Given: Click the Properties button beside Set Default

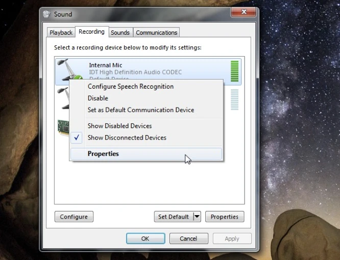Looking at the screenshot, I should pyautogui.click(x=224, y=217).
